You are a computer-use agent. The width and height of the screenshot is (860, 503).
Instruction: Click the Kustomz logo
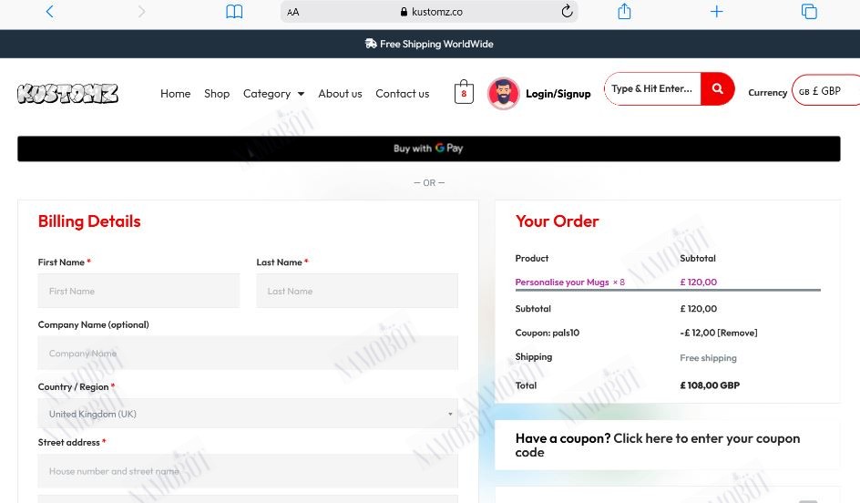(67, 93)
